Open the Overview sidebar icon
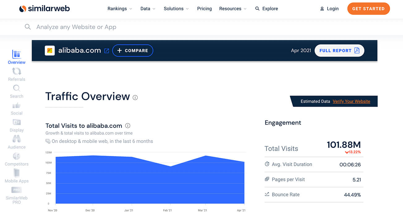This screenshot has width=403, height=217. [17, 55]
